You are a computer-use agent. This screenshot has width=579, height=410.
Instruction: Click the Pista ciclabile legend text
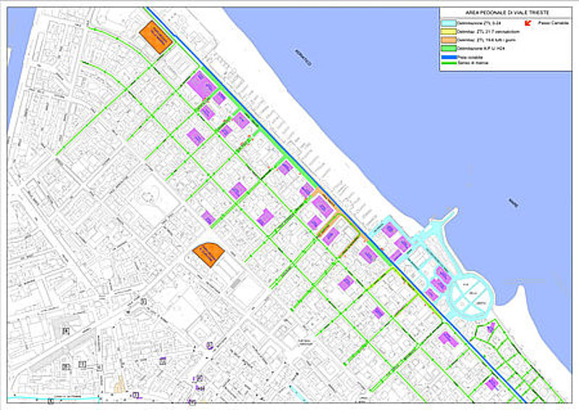469,57
